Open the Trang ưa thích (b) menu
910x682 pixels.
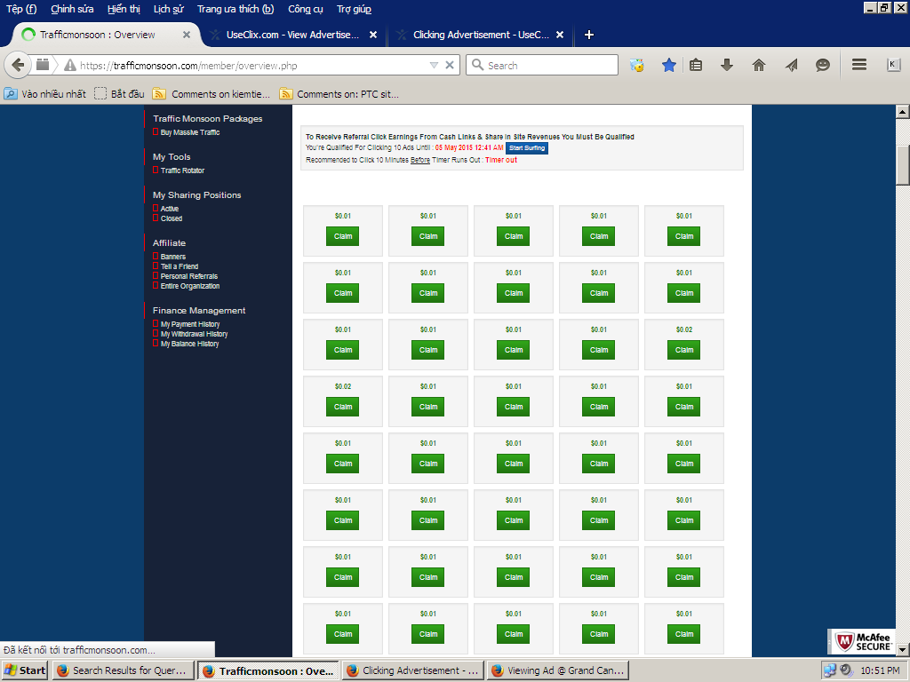click(x=235, y=9)
